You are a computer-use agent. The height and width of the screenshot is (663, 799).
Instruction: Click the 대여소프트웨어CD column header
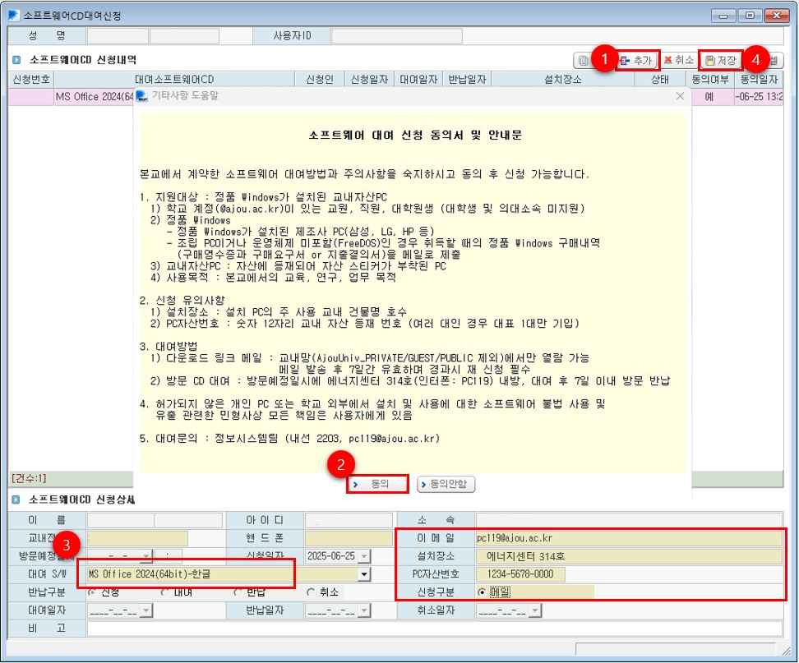173,79
